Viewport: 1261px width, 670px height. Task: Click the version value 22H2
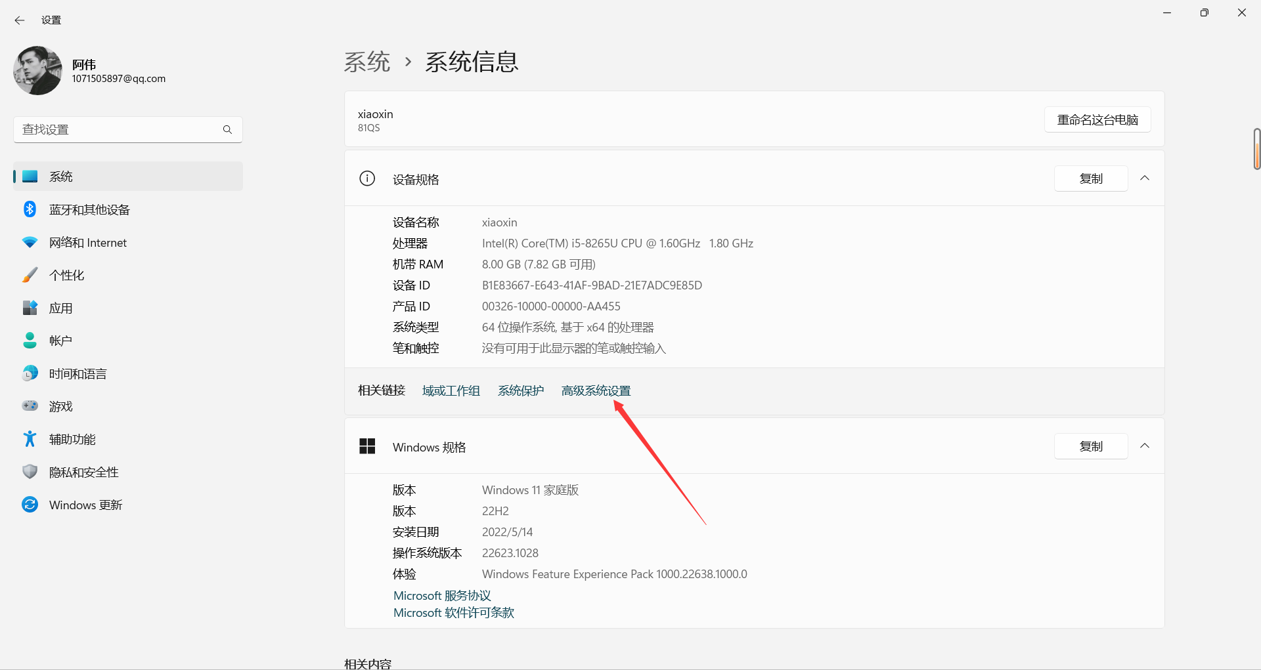[x=495, y=511]
